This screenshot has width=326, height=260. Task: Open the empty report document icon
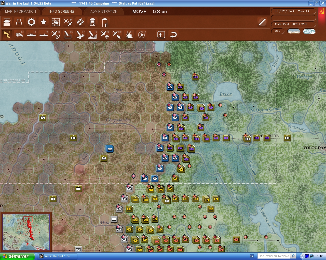point(105,22)
